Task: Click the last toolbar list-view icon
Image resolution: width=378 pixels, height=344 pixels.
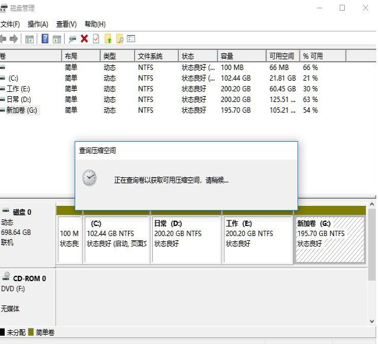Action: 131,39
